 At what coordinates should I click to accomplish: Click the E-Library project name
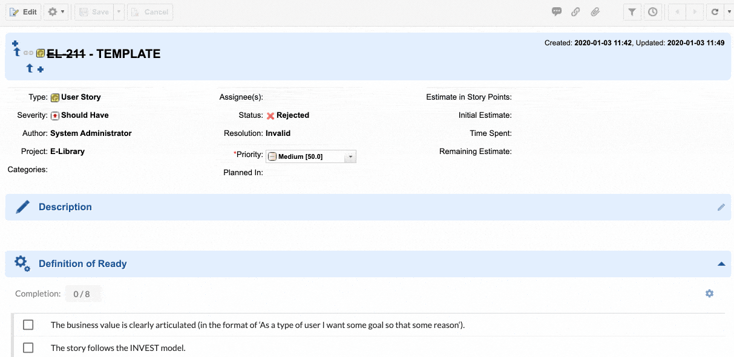67,152
